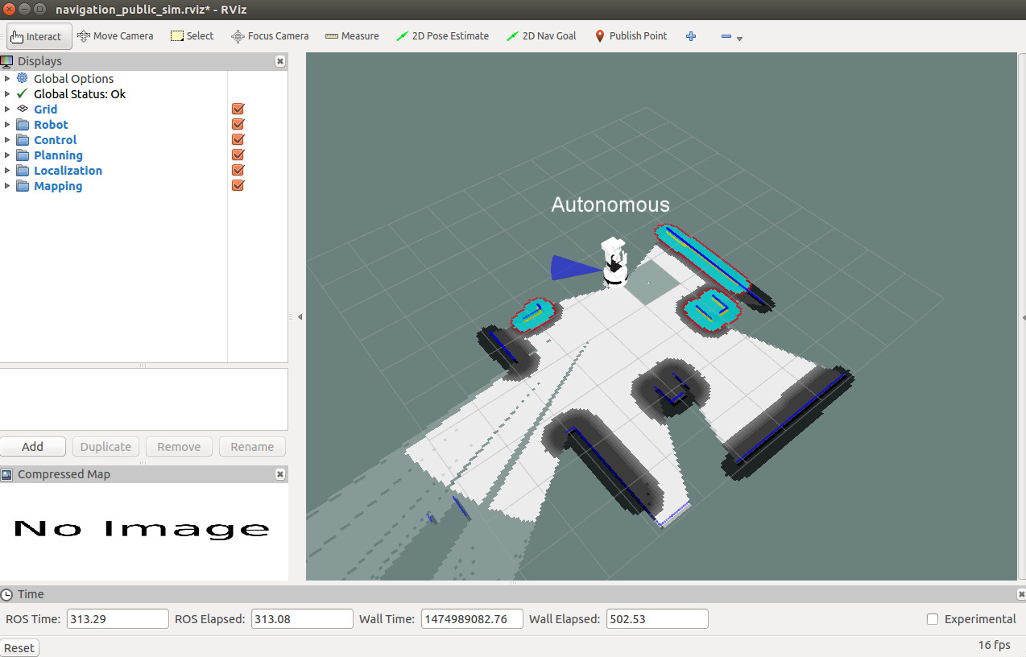Click the blue plus add-tool icon

coord(690,36)
